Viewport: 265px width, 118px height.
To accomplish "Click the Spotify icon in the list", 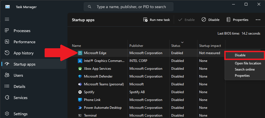I will tap(80, 92).
